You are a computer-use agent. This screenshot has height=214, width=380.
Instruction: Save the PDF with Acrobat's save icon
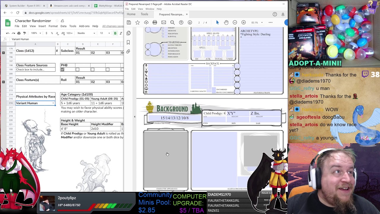coord(129,23)
